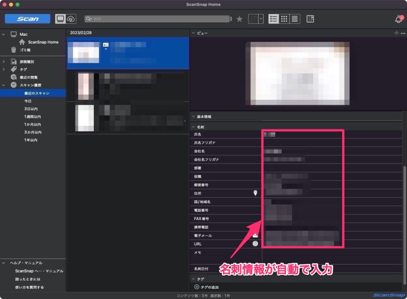This screenshot has width=407, height=299.
Task: Switch to local Mac data view
Action: coord(60,19)
